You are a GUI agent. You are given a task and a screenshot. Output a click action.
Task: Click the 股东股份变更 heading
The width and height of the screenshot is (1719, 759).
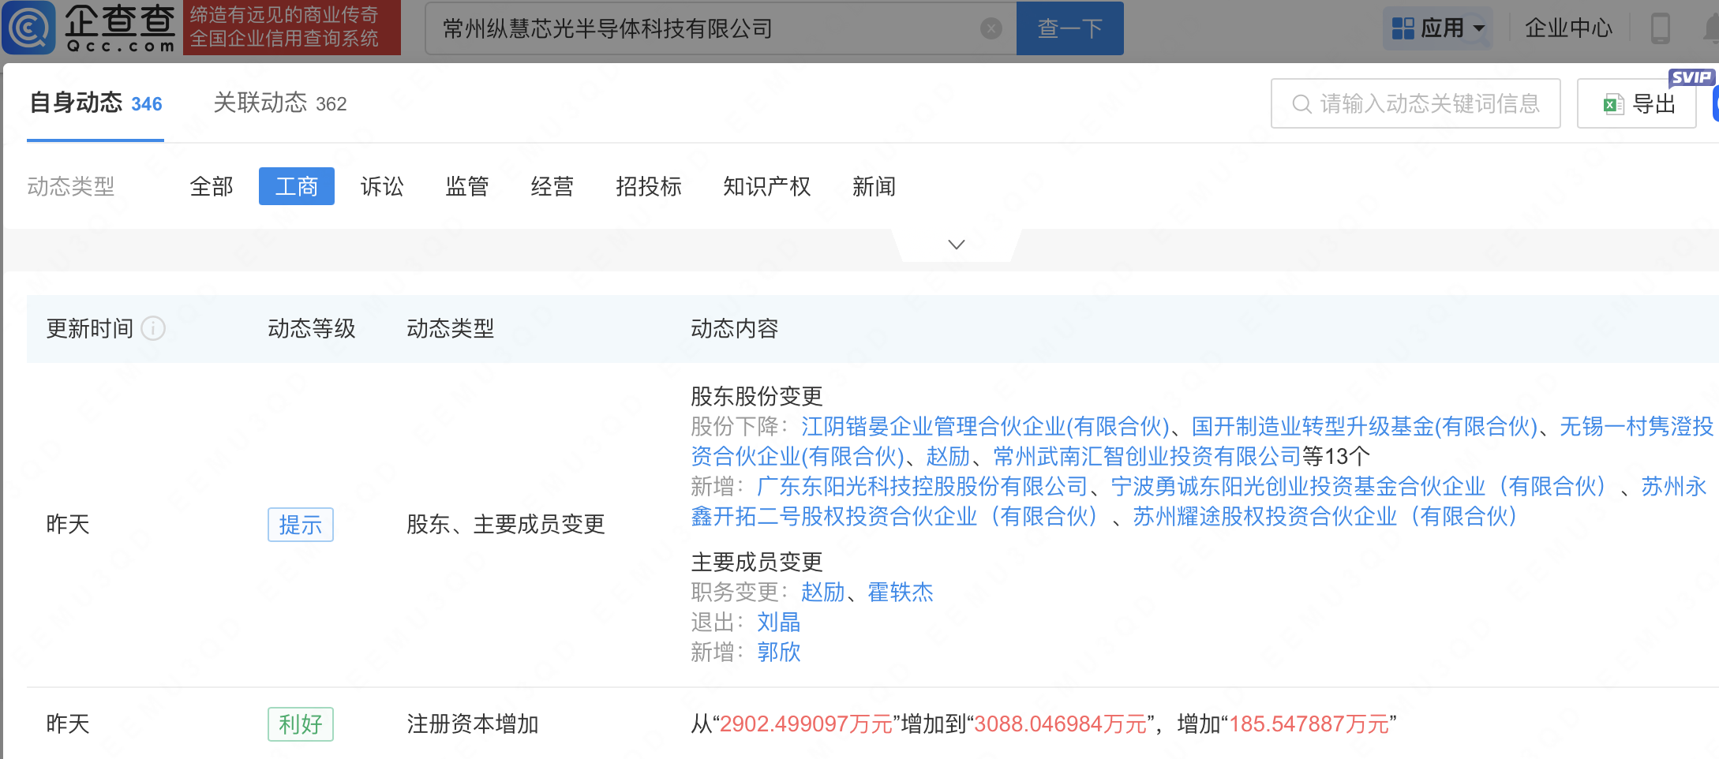tap(757, 396)
